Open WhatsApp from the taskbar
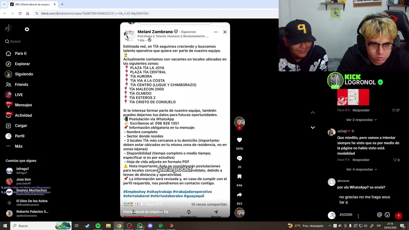 pos(140,226)
